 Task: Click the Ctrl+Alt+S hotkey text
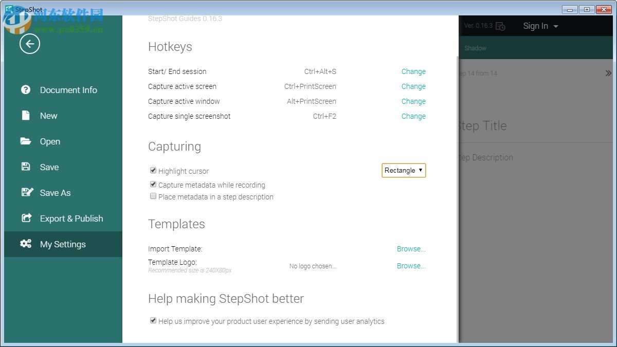[x=320, y=71]
